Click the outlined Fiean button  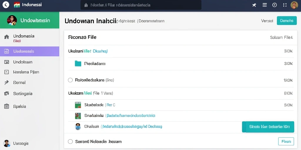(286, 142)
